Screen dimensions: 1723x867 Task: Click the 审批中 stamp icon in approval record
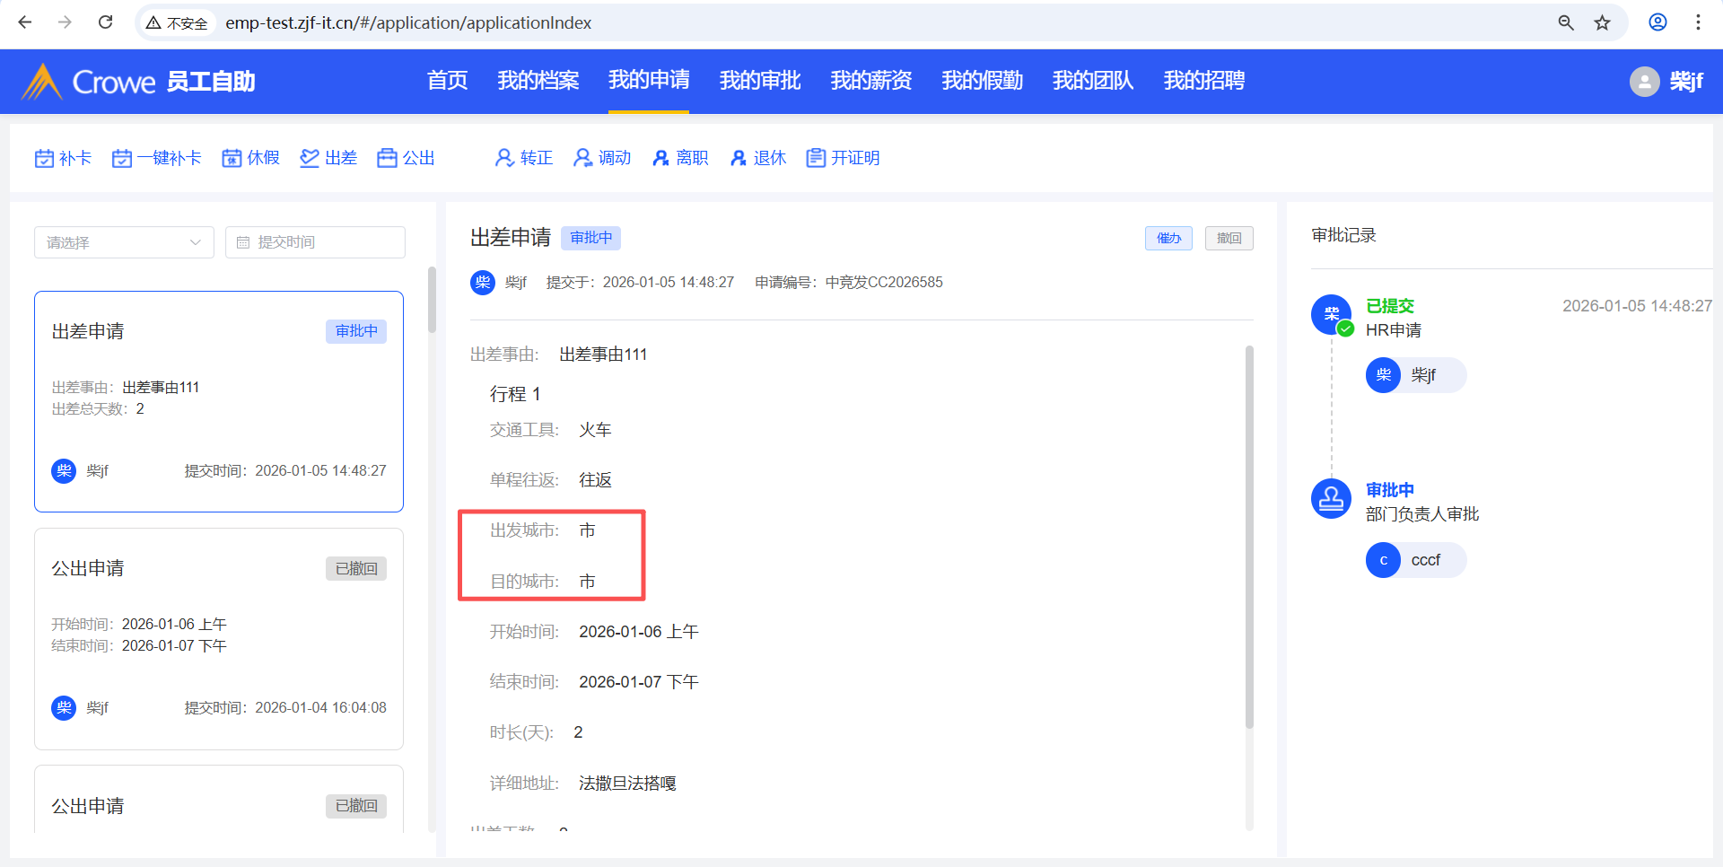pyautogui.click(x=1331, y=498)
